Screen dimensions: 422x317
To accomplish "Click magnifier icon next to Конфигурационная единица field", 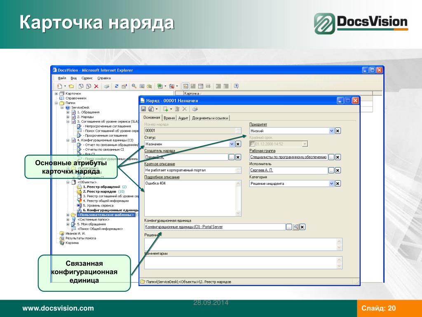I will pyautogui.click(x=296, y=227).
